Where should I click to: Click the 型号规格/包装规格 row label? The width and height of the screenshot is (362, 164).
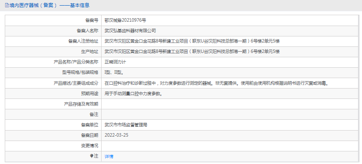tap(79, 72)
